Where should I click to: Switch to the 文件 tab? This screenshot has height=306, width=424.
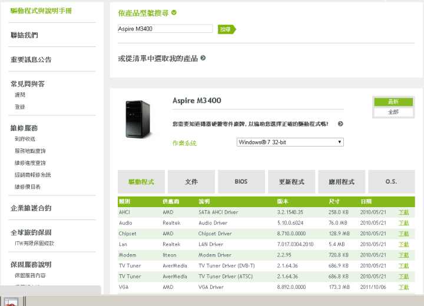[x=191, y=182]
